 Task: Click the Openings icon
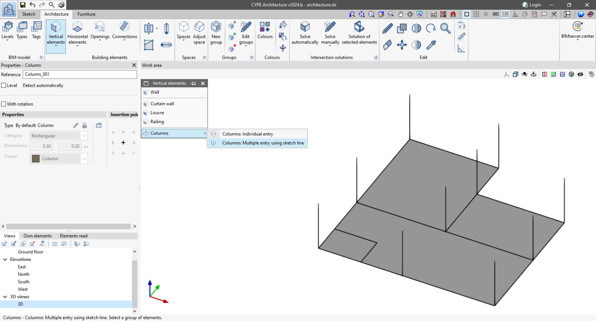coord(100,30)
